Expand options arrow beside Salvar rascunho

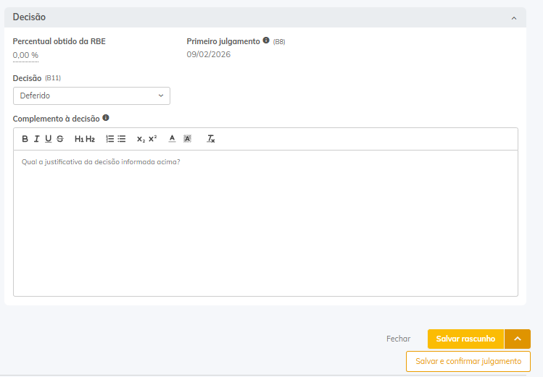pyautogui.click(x=518, y=339)
